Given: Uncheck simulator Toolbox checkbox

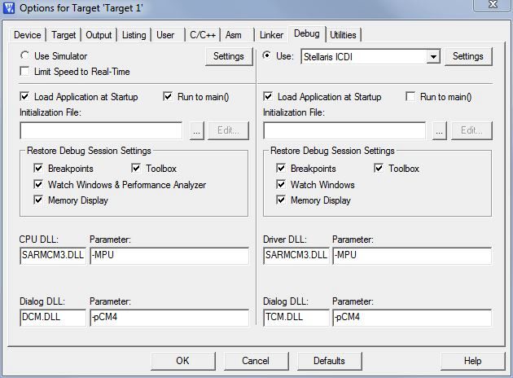Looking at the screenshot, I should 136,168.
